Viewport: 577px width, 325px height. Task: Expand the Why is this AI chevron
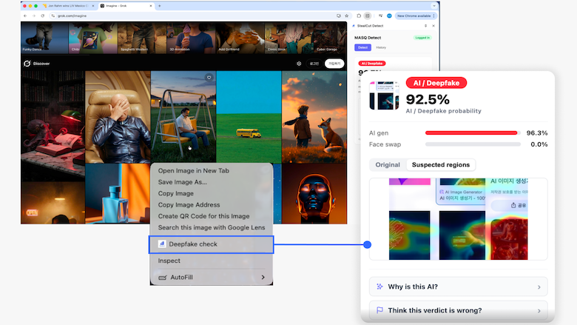click(x=539, y=287)
